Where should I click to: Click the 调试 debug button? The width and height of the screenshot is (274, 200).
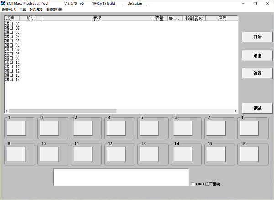point(257,108)
